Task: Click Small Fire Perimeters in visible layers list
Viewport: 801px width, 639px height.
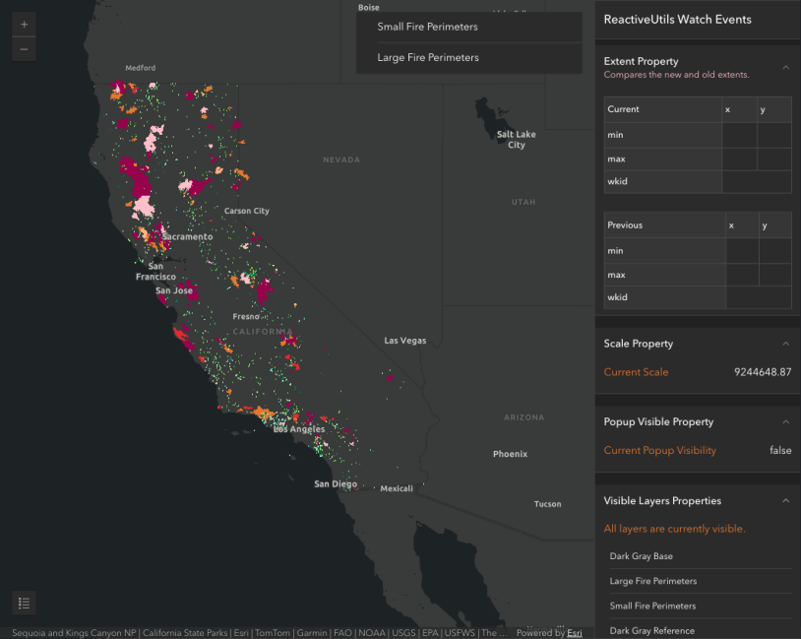Action: [x=652, y=606]
